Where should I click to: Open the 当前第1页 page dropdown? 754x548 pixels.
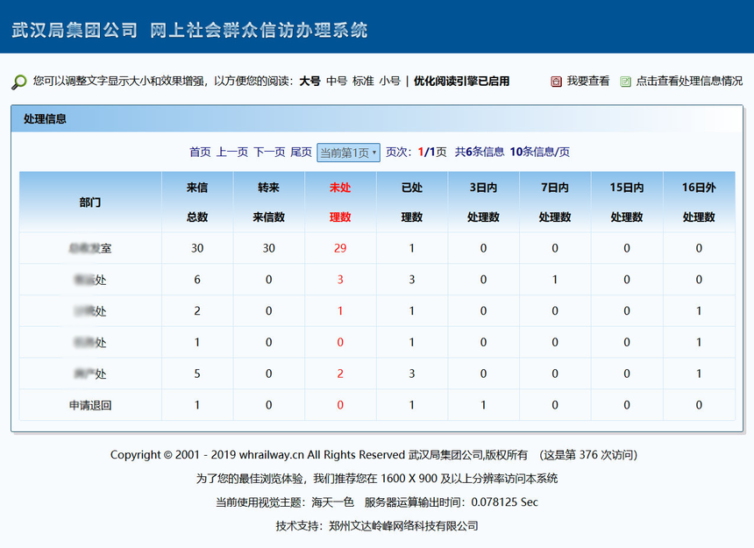[x=348, y=153]
